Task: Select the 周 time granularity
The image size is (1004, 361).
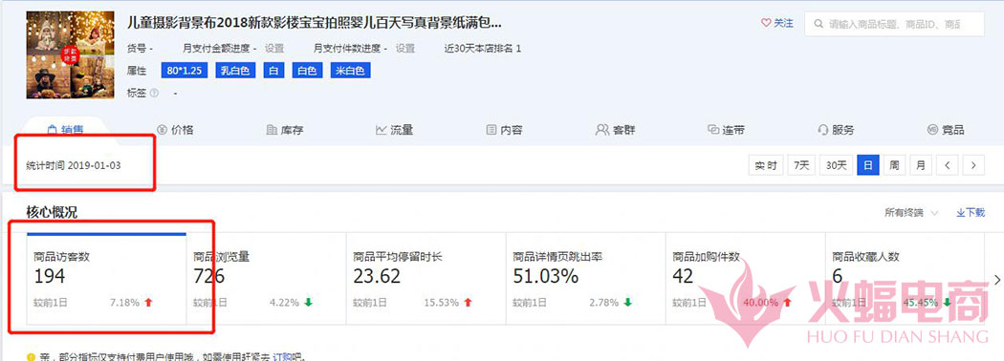Action: click(x=894, y=165)
